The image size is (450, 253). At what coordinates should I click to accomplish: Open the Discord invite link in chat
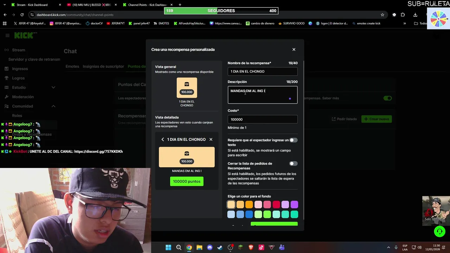pyautogui.click(x=98, y=151)
